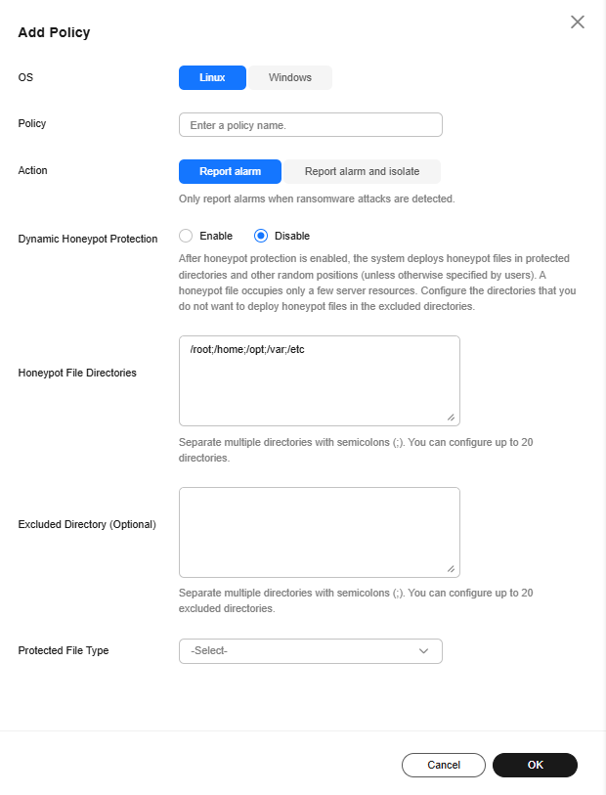Click the chevron arrow in Protected File Type
Image resolution: width=606 pixels, height=795 pixels.
tap(423, 651)
